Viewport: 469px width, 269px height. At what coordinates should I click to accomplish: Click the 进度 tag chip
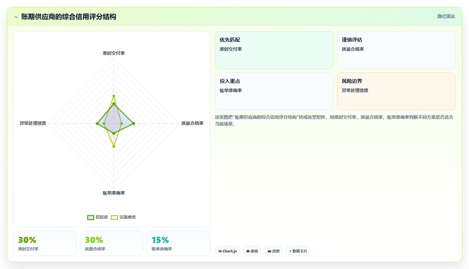273,251
